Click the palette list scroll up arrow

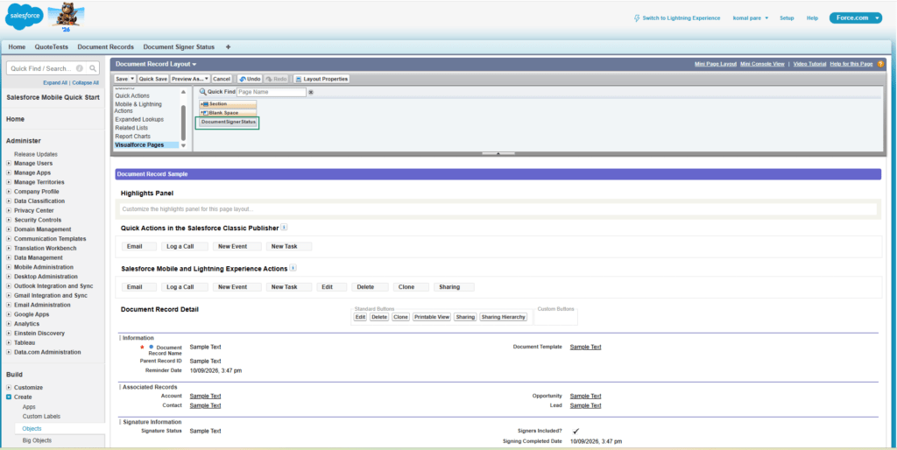[x=183, y=92]
